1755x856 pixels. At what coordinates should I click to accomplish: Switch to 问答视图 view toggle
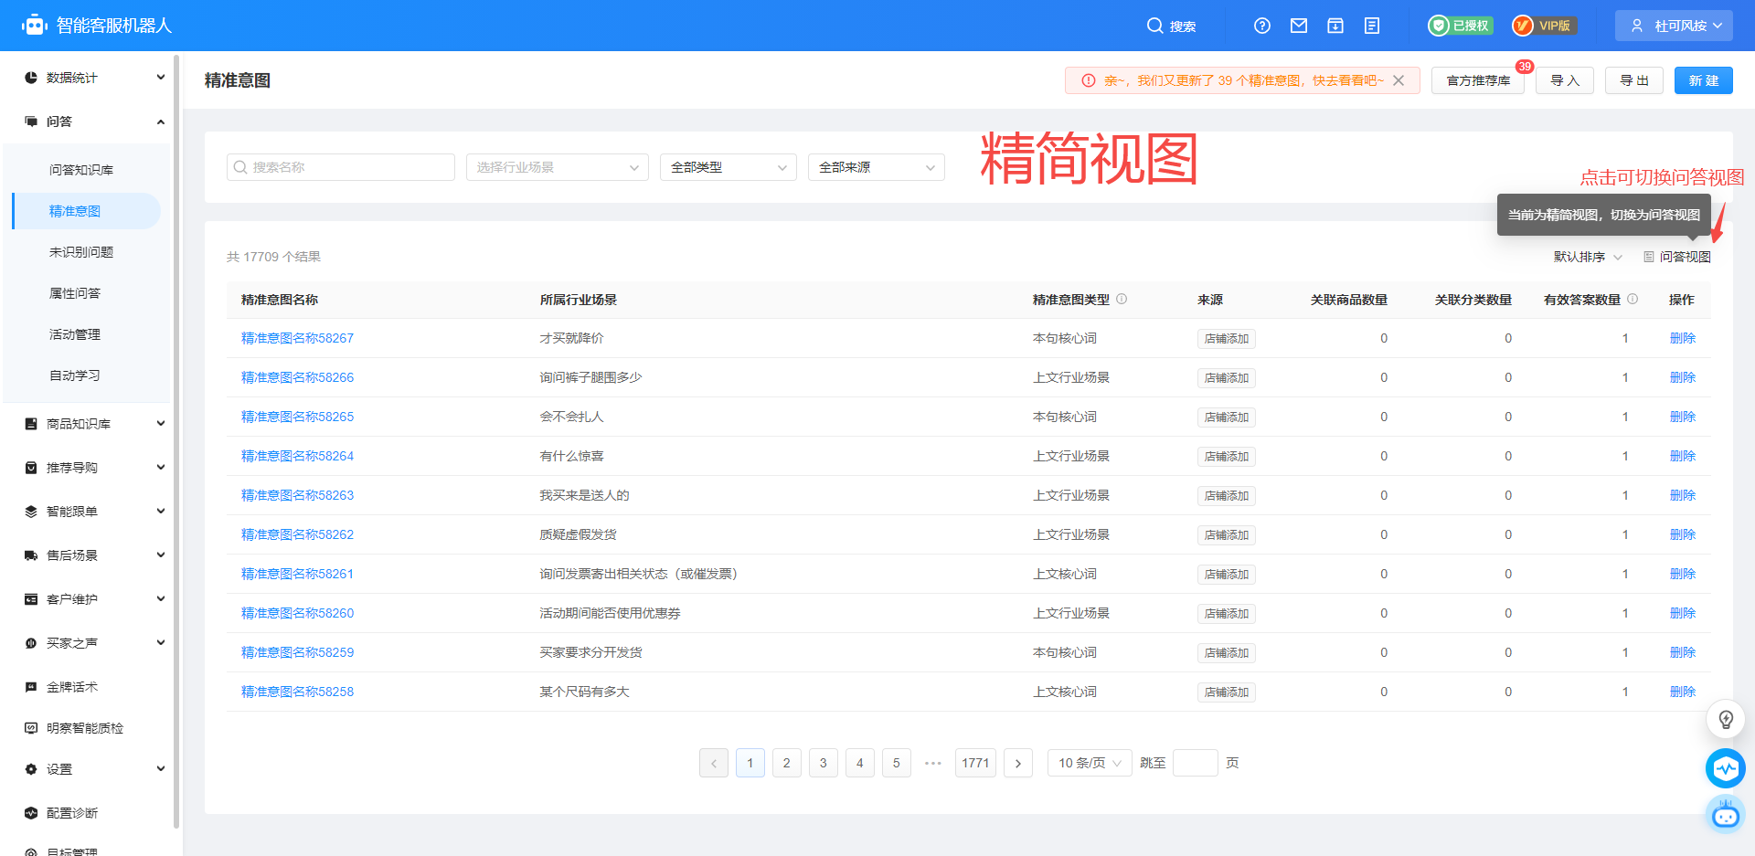[1677, 257]
